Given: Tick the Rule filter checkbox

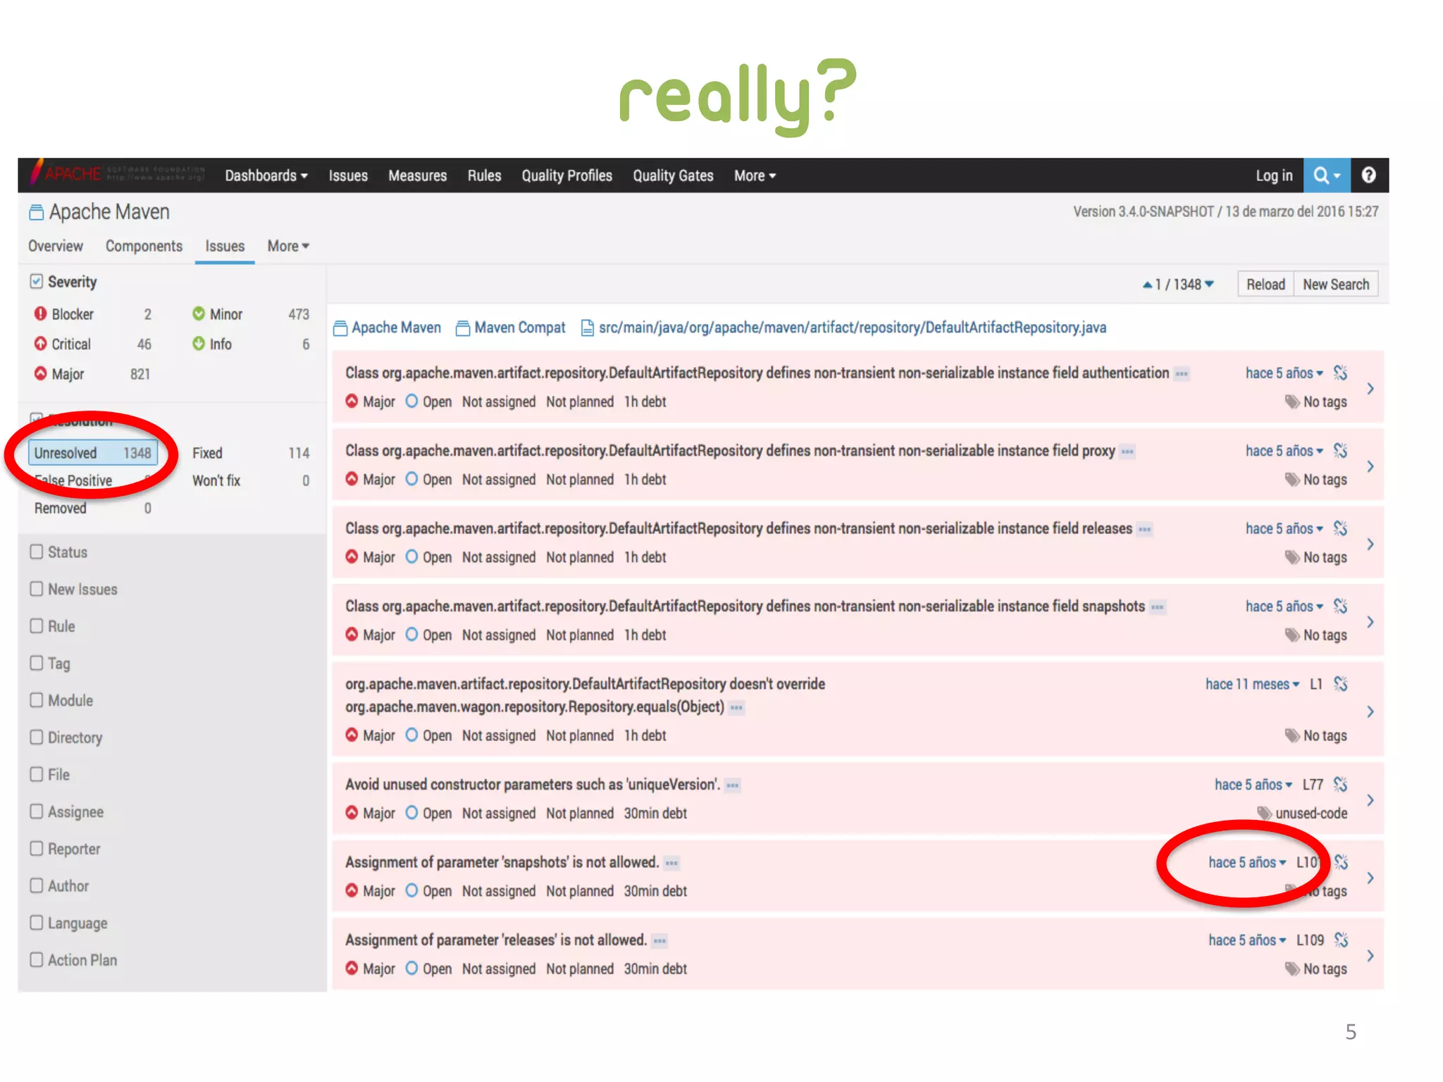Looking at the screenshot, I should 37,626.
